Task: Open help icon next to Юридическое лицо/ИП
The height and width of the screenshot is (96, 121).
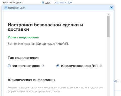Action: click(101, 66)
